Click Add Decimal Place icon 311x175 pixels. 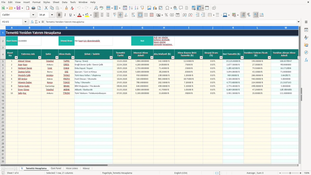click(x=185, y=15)
